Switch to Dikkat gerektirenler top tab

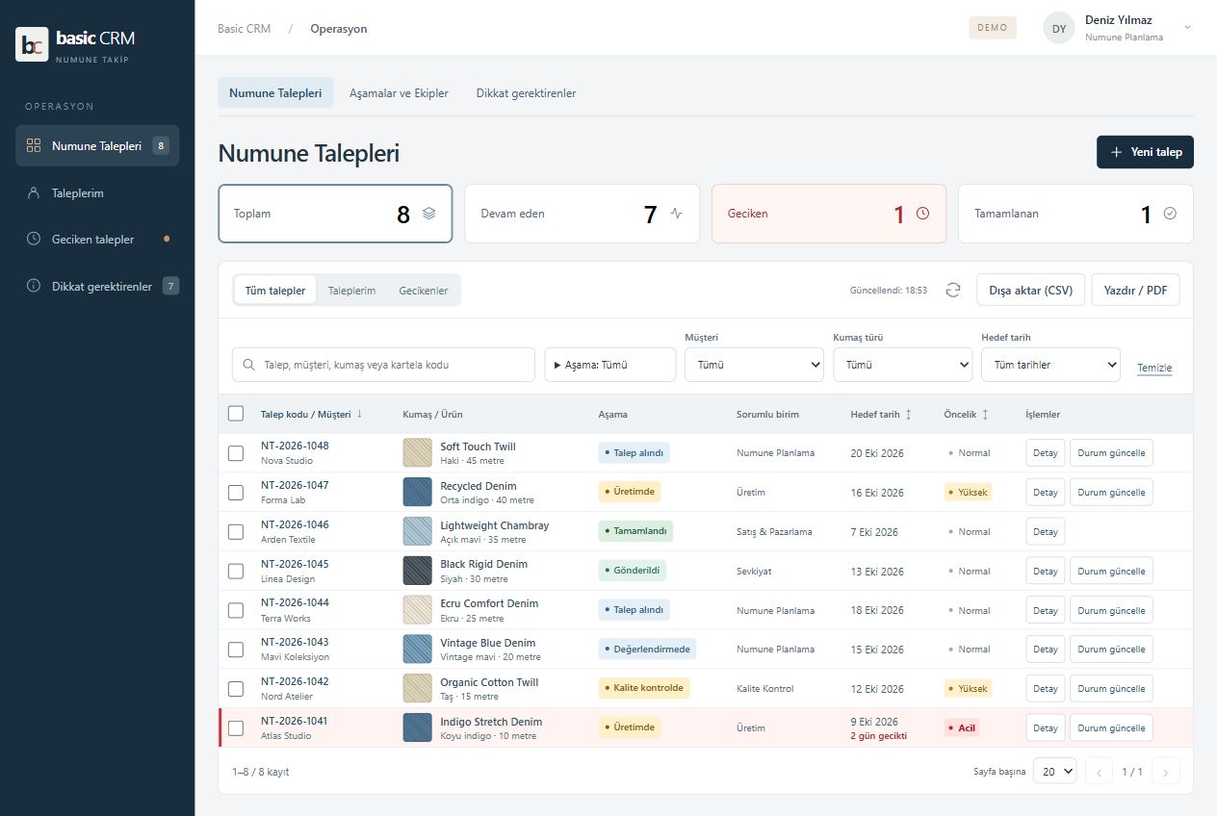[526, 93]
